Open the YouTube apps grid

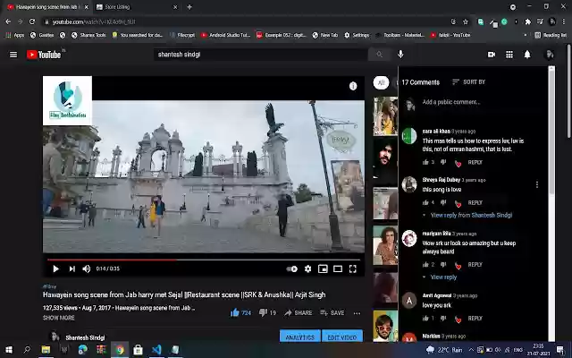(x=509, y=55)
